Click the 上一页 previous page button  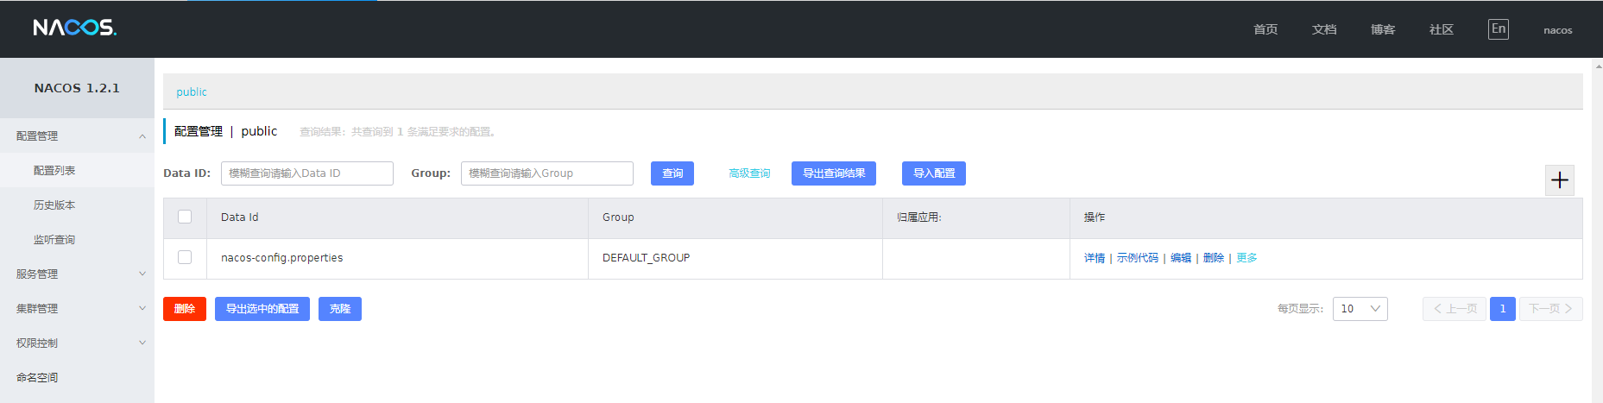(x=1455, y=309)
